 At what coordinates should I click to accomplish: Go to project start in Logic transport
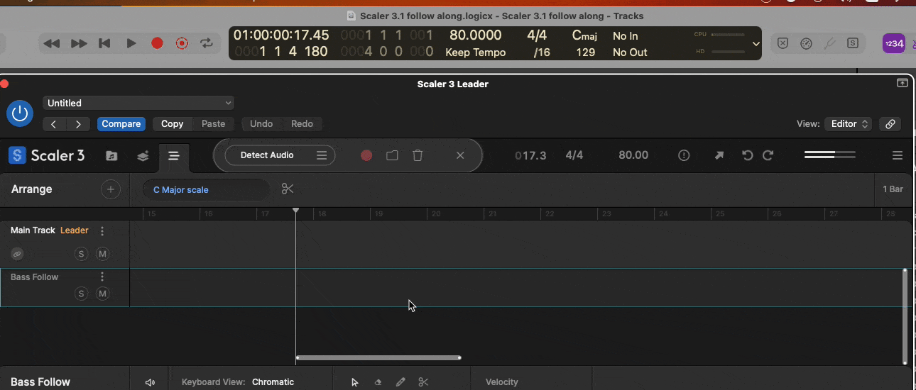click(104, 43)
